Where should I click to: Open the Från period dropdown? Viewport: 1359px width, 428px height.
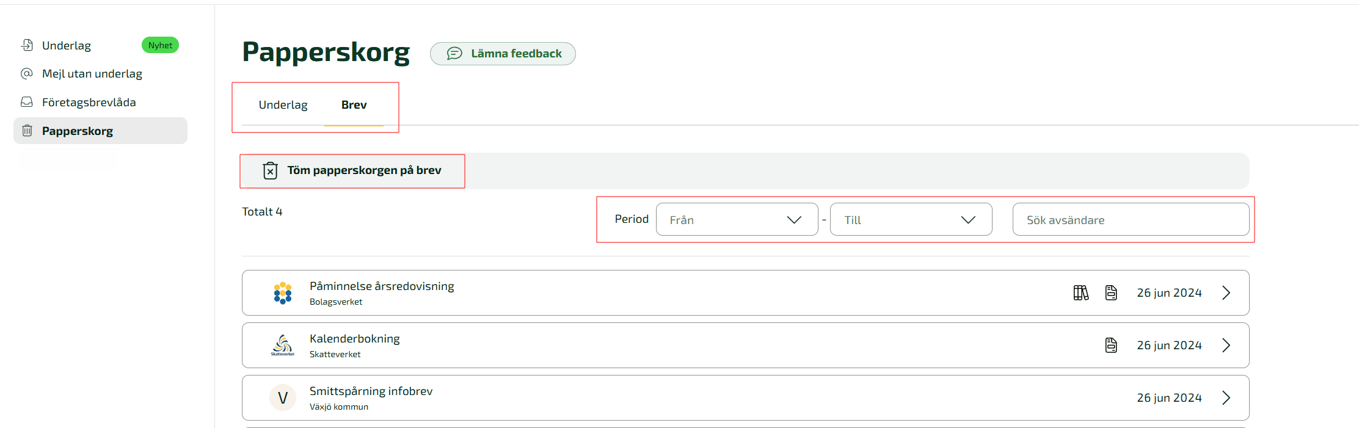(737, 220)
